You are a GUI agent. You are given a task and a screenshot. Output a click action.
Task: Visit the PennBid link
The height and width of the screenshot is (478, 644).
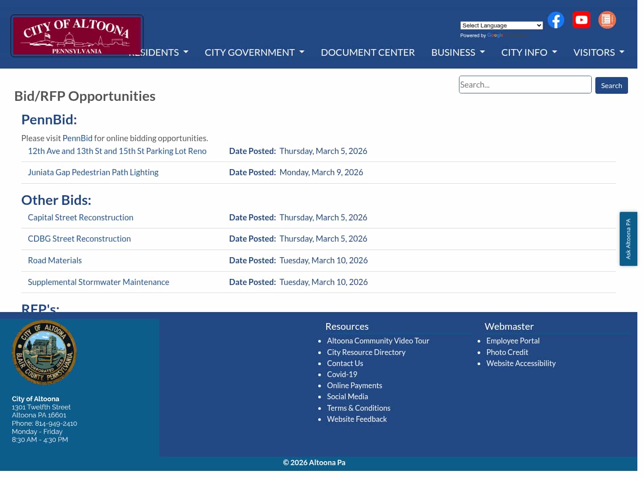[77, 138]
